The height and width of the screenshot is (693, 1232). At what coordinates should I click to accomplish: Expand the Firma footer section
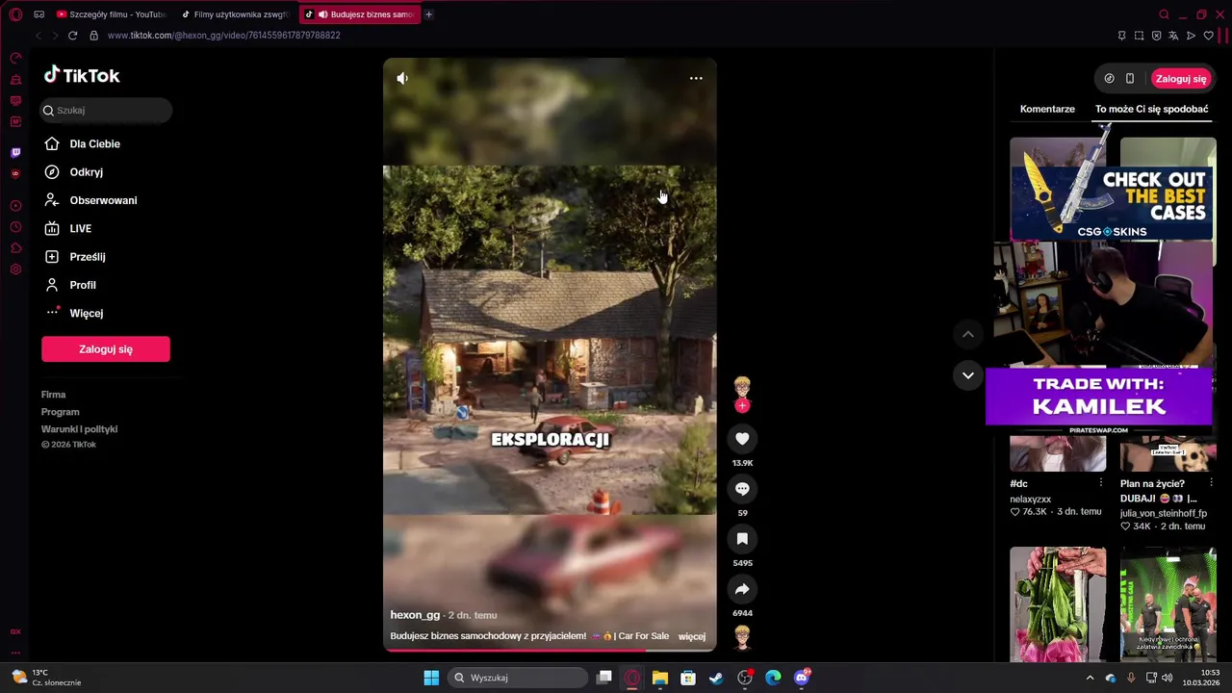[x=53, y=395]
